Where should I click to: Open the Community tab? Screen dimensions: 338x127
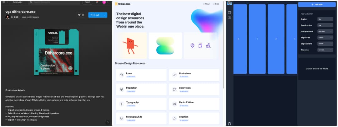(x=18, y=2)
